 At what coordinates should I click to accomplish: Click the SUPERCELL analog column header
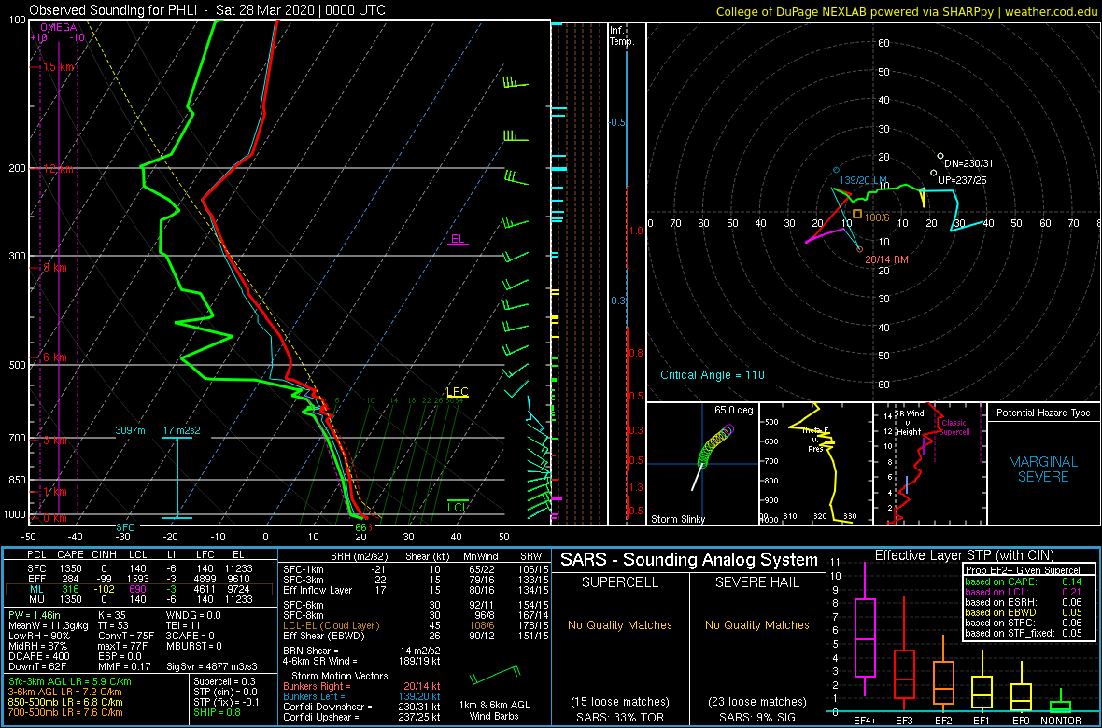(x=621, y=584)
